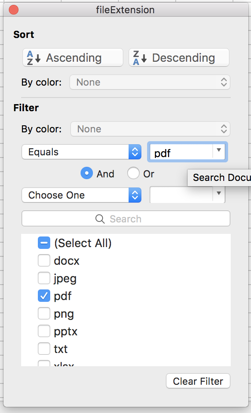The width and height of the screenshot is (251, 413).
Task: Open the Choose One condition dropdown
Action: tap(81, 195)
